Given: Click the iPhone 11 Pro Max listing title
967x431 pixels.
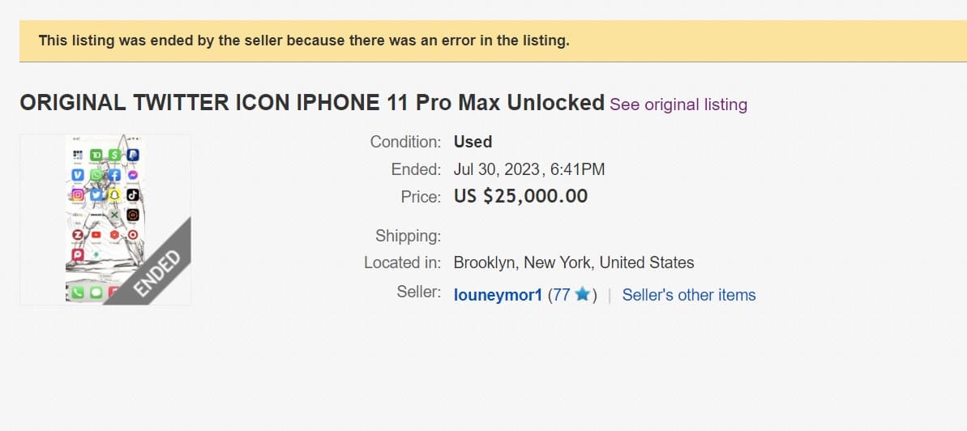Looking at the screenshot, I should click(312, 103).
